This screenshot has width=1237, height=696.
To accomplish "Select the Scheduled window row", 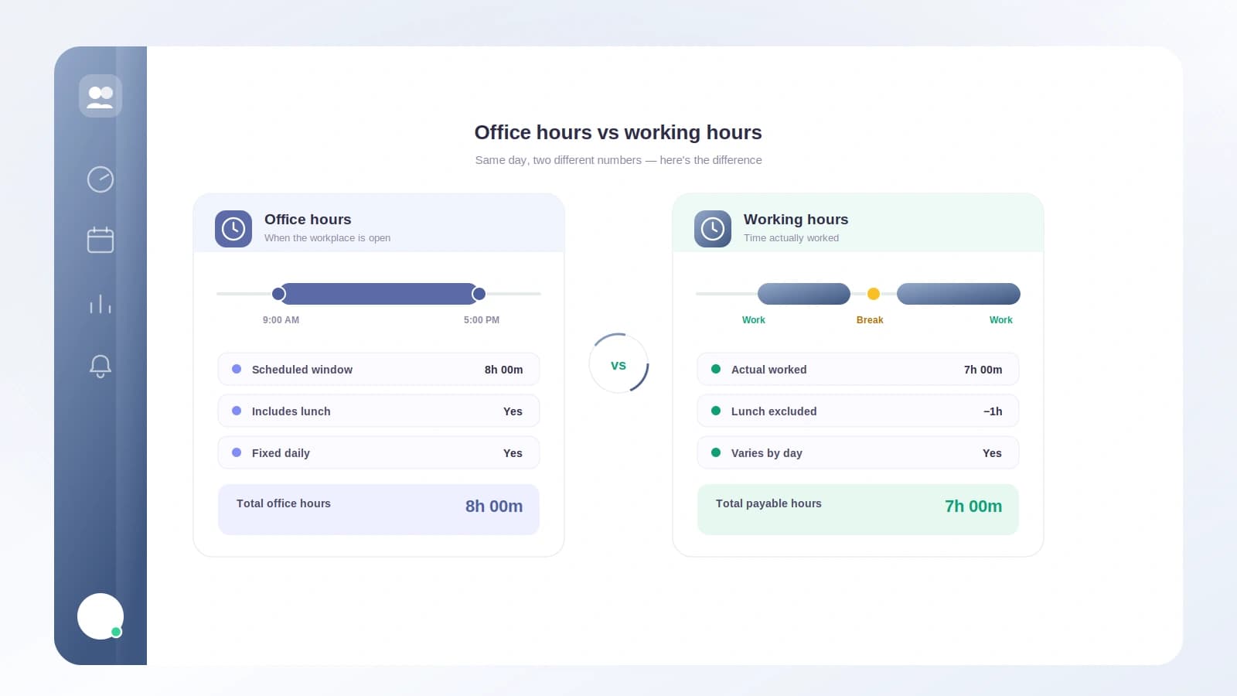I will click(x=379, y=370).
